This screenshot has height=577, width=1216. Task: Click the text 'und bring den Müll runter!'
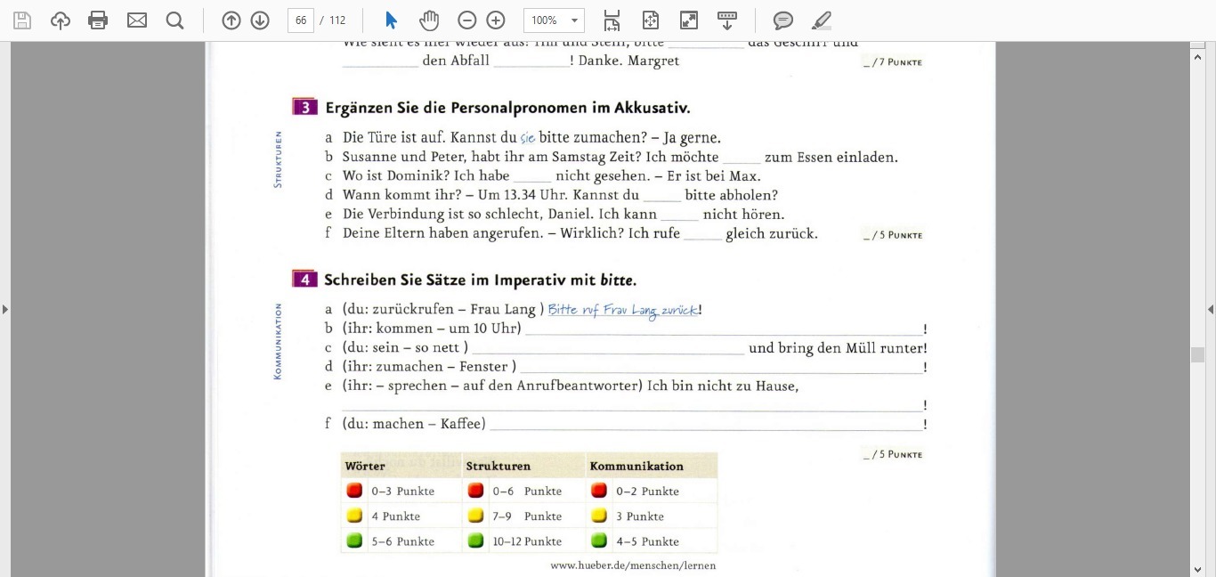838,348
